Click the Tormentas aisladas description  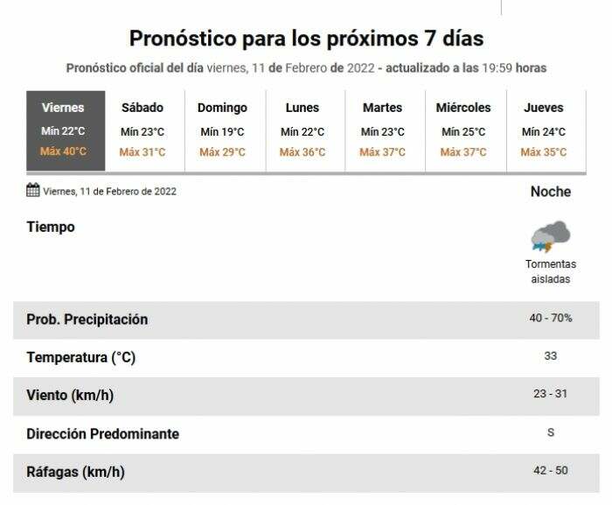pos(550,271)
